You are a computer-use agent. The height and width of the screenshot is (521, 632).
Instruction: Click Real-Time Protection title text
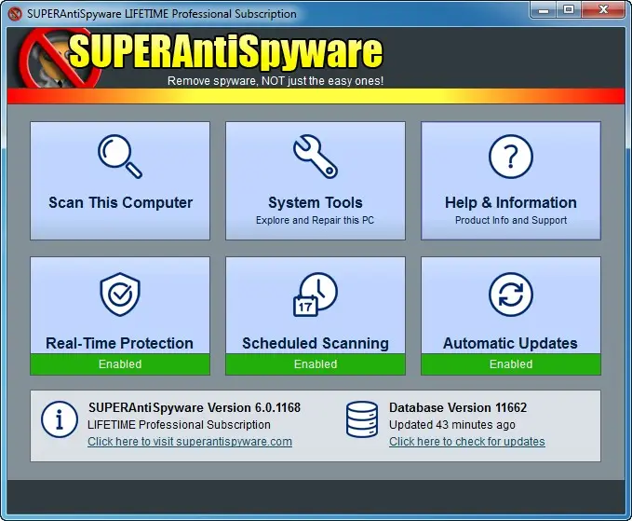(x=120, y=343)
